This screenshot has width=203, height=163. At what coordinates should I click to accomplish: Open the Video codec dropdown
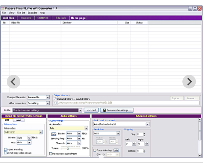(x=41, y=132)
